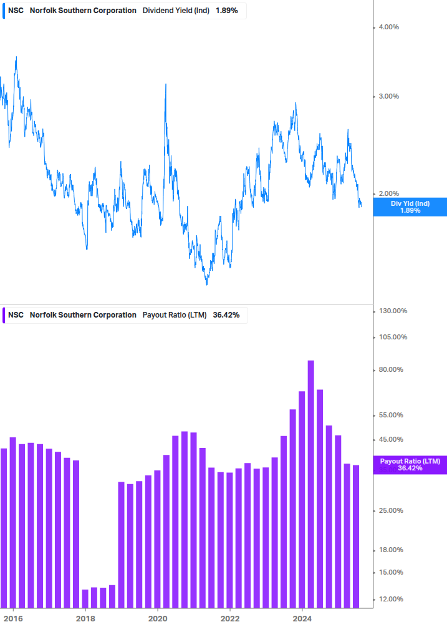Click Norfolk Southern Corporation name in payout legend
447x627 pixels.
(83, 315)
